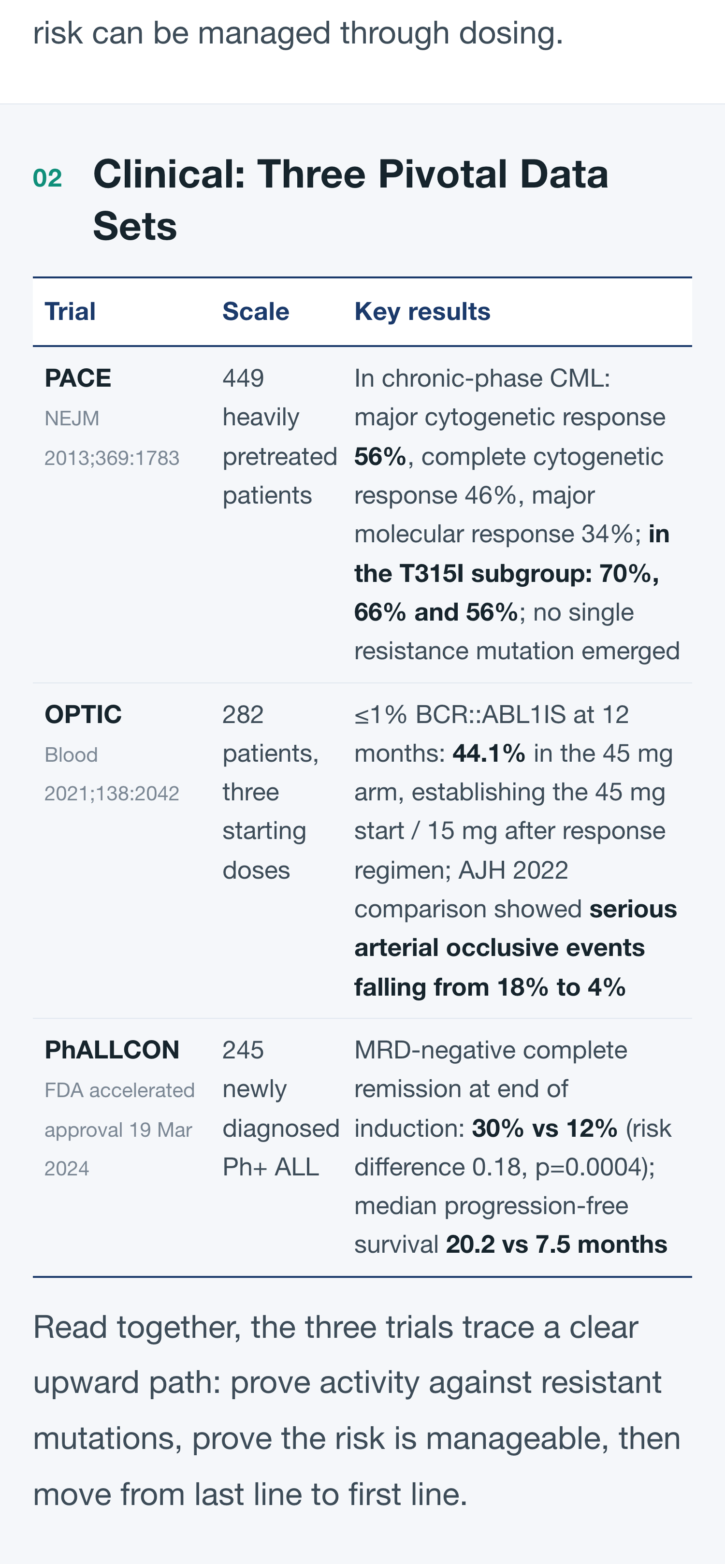725x1564 pixels.
Task: Select the PhALLCON trial name
Action: coord(112,1050)
